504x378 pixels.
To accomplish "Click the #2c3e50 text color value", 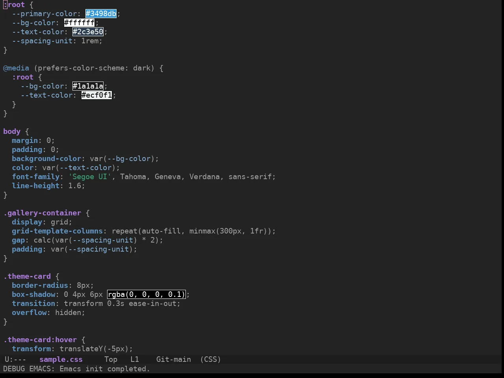I will tap(88, 32).
